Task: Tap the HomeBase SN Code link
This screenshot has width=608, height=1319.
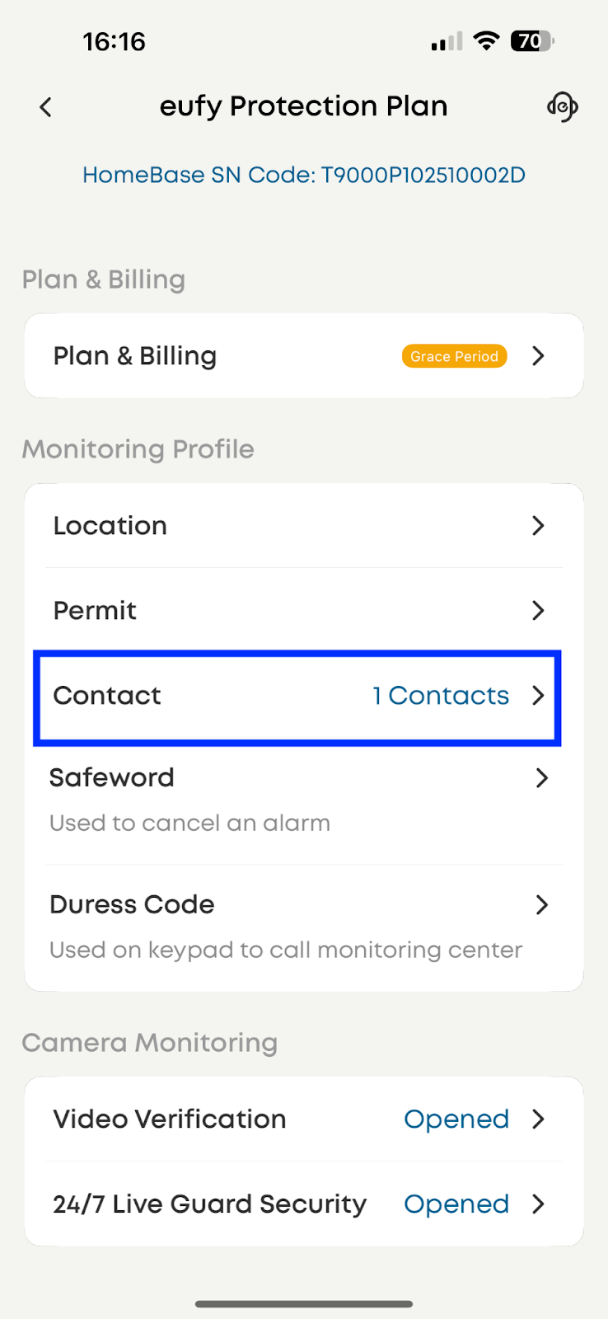Action: pos(304,175)
